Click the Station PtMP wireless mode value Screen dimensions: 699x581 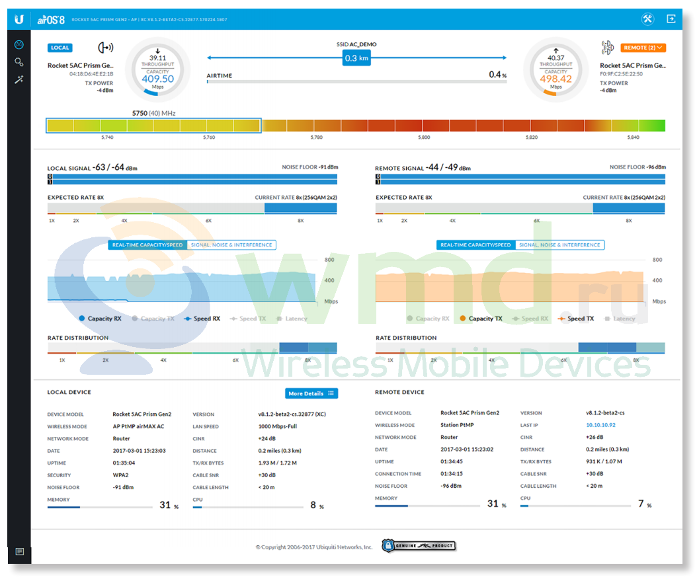point(457,425)
